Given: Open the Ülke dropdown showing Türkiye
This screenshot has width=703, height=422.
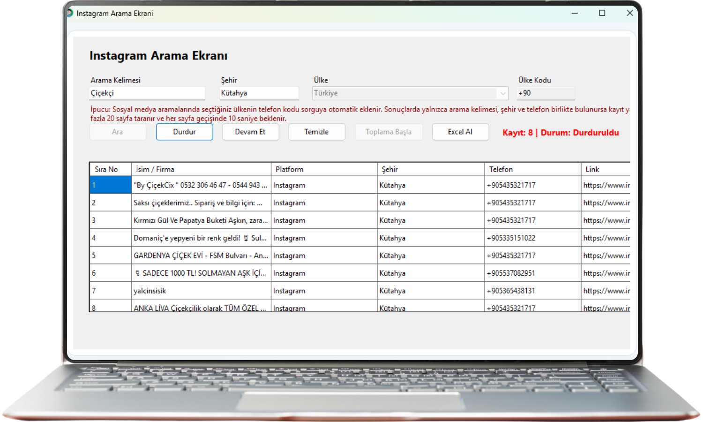Looking at the screenshot, I should pos(502,93).
